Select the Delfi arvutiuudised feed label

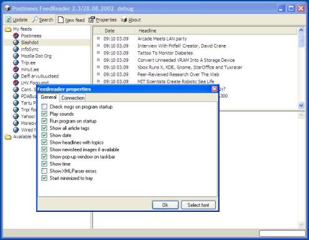(x=40, y=76)
